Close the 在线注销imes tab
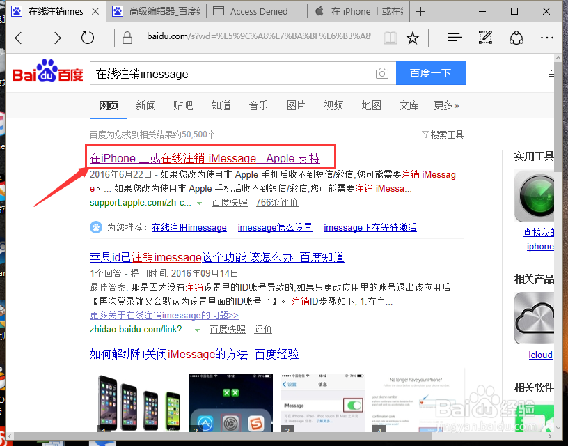Viewport: 568px width, 446px height. pos(95,12)
